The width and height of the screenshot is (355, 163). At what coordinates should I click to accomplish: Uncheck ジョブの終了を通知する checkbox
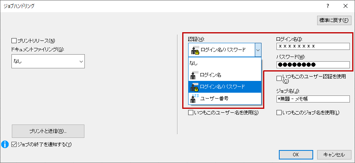tap(14, 145)
